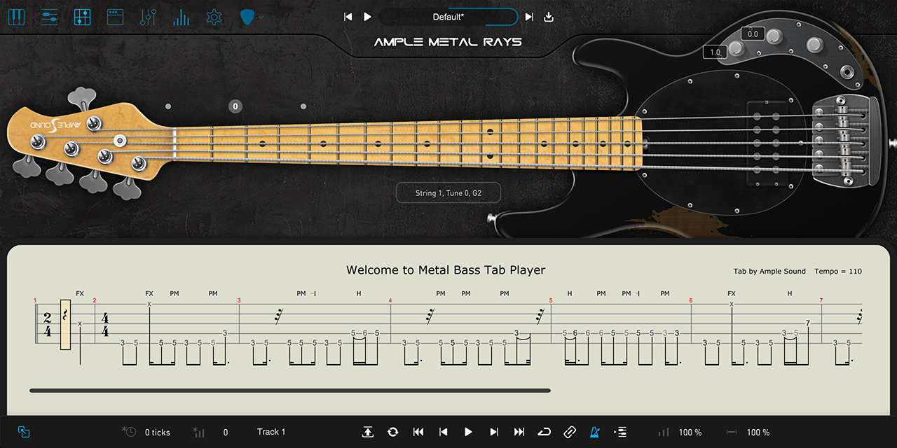Click the tab title Welcome to Metal Bass Tab Player
This screenshot has height=448, width=897.
(446, 270)
